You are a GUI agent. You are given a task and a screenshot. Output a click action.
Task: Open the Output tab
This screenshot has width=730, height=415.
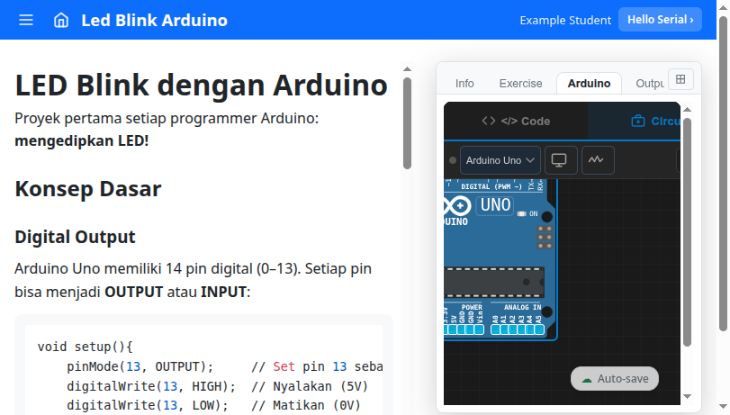point(650,84)
